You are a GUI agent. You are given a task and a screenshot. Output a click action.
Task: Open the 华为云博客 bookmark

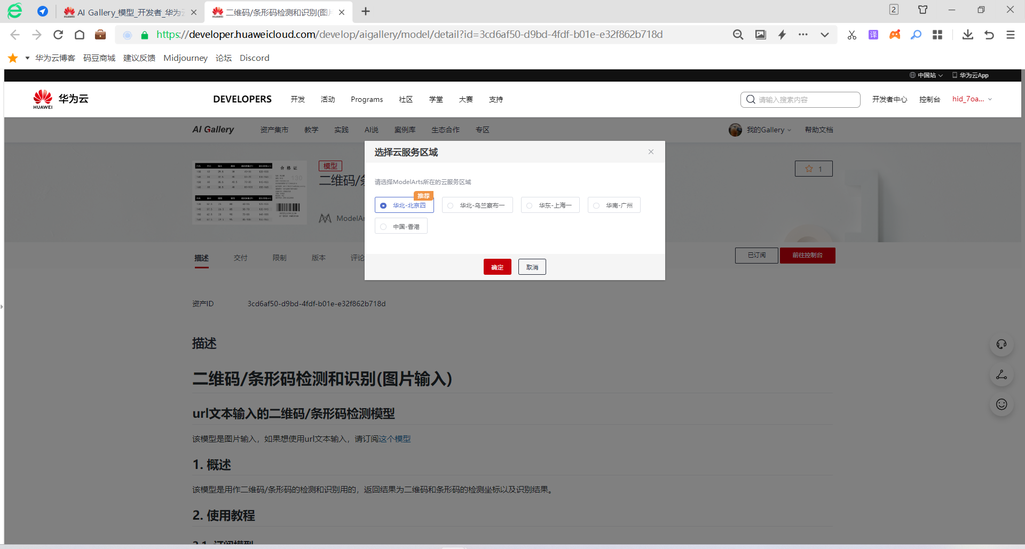coord(55,58)
